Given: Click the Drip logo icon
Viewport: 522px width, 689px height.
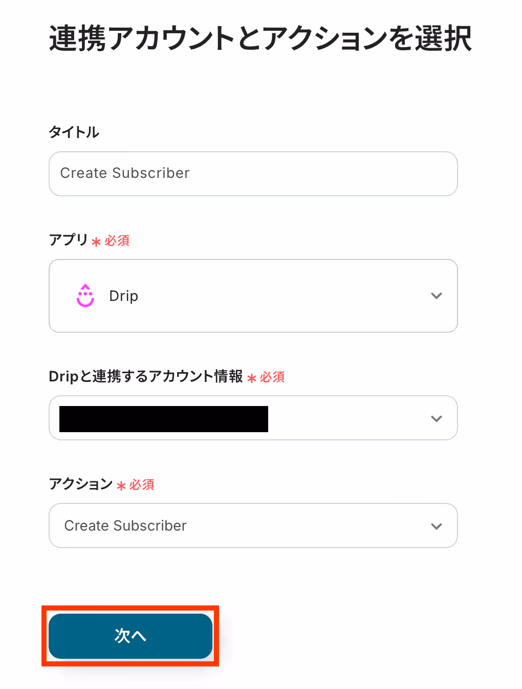Looking at the screenshot, I should [x=85, y=296].
